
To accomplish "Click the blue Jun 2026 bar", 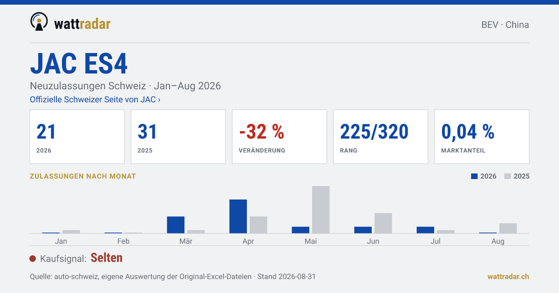I will 363,230.
